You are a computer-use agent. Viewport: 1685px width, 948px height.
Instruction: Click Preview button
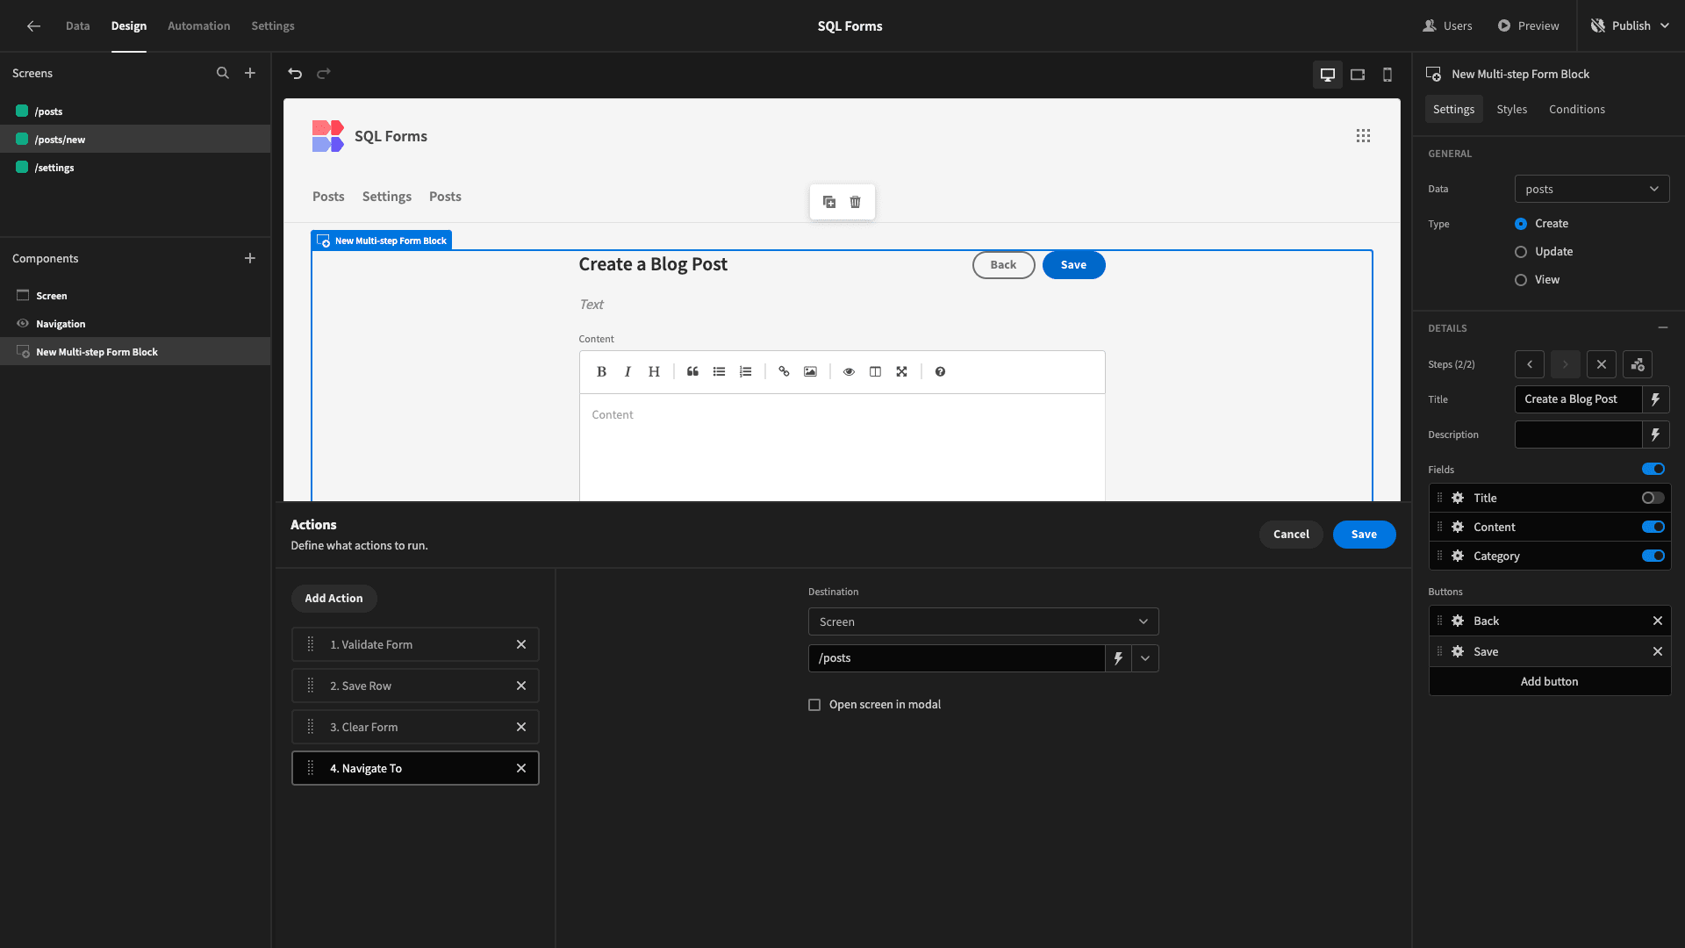pos(1528,26)
